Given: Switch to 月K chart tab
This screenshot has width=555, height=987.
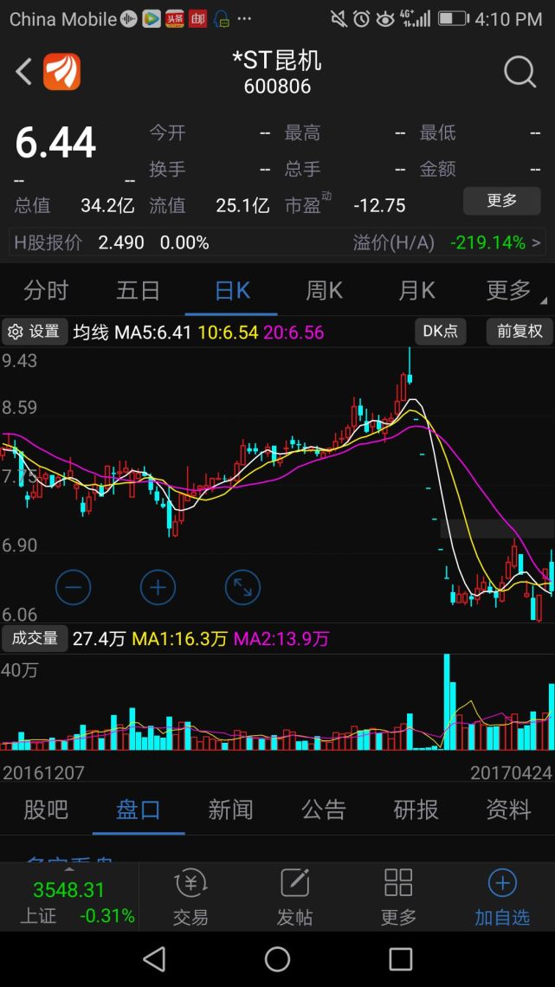Looking at the screenshot, I should tap(416, 291).
